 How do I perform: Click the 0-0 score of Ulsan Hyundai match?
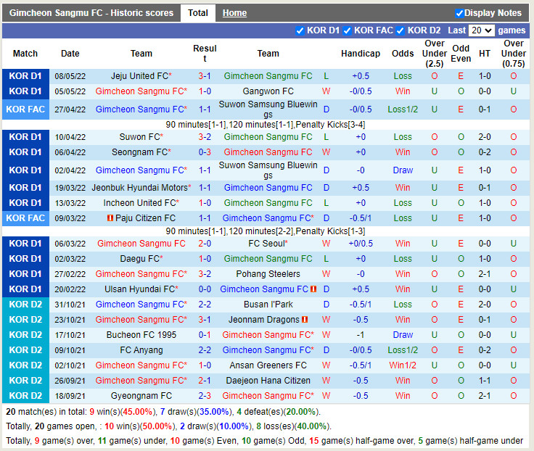205,289
